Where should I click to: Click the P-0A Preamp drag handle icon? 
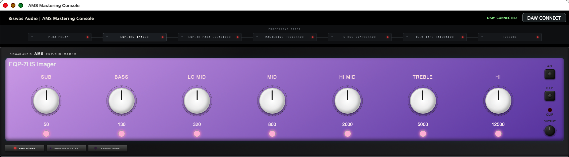[32, 37]
